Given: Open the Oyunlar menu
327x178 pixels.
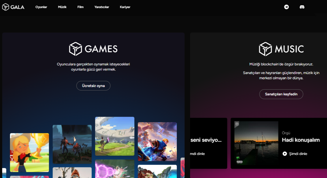Looking at the screenshot, I should [x=41, y=7].
